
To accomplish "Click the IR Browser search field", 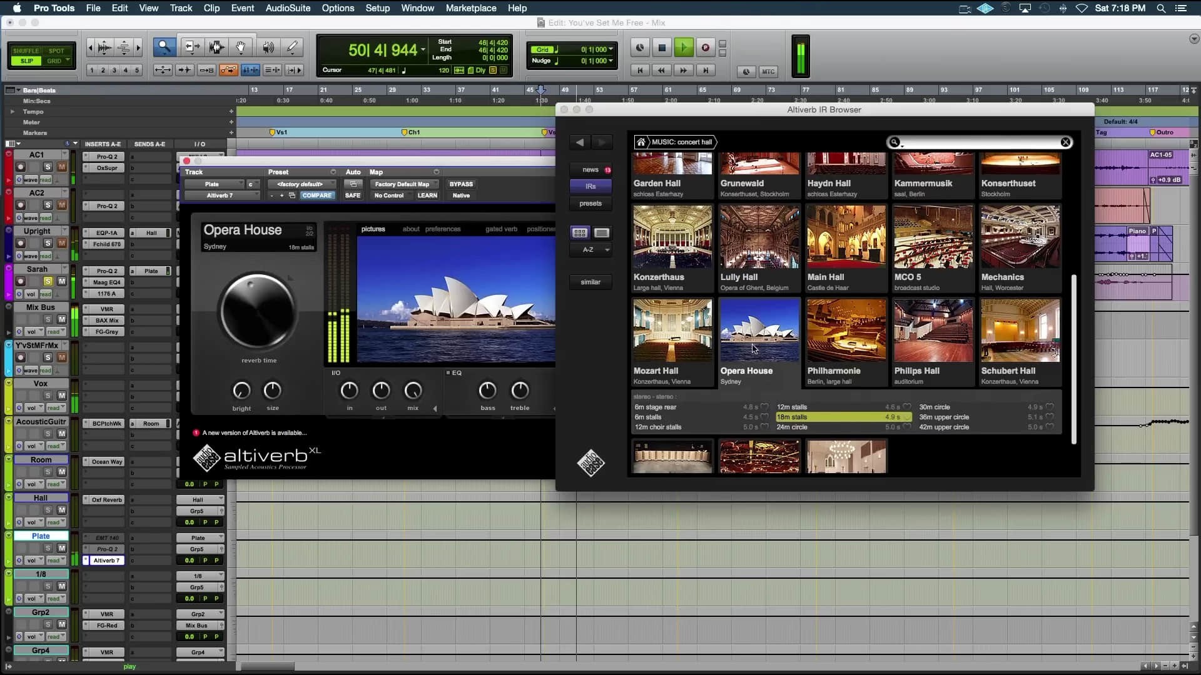I will click(979, 142).
